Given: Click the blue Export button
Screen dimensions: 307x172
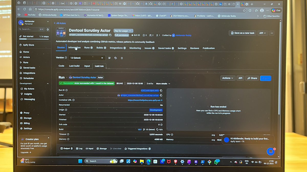Looking at the screenshot, I should [x=266, y=78].
